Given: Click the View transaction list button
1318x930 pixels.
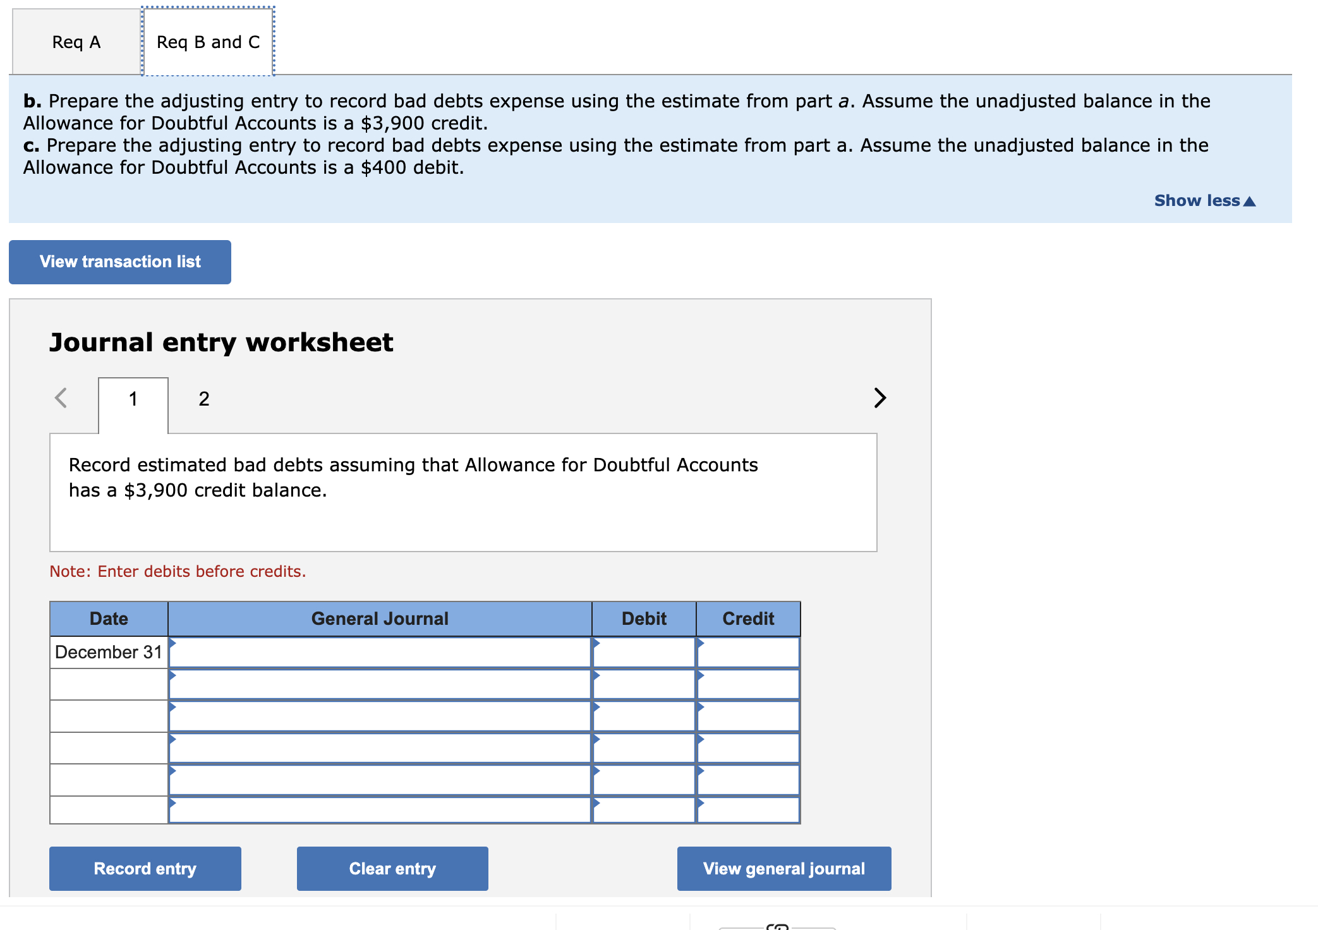Looking at the screenshot, I should [119, 262].
